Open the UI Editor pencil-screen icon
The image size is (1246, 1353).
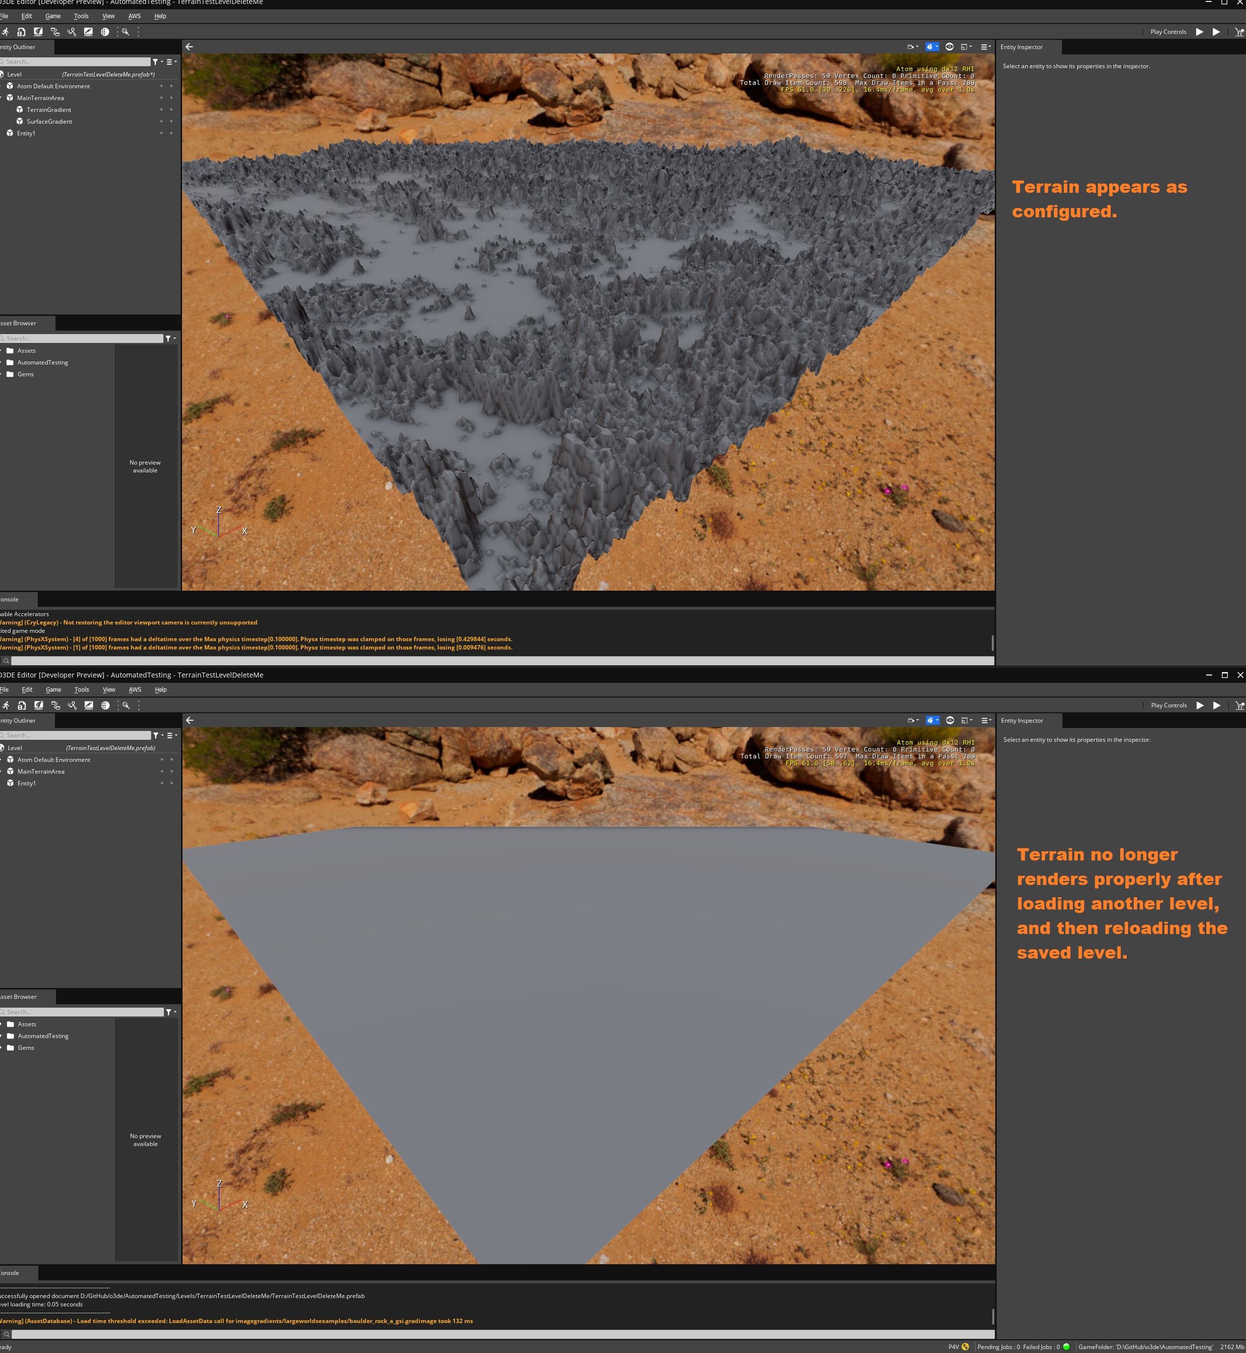coord(88,32)
